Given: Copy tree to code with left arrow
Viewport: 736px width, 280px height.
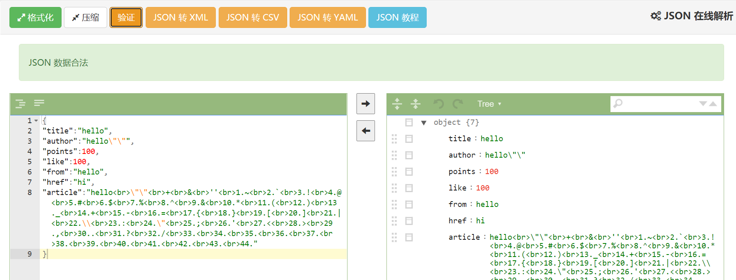Looking at the screenshot, I should [x=366, y=131].
